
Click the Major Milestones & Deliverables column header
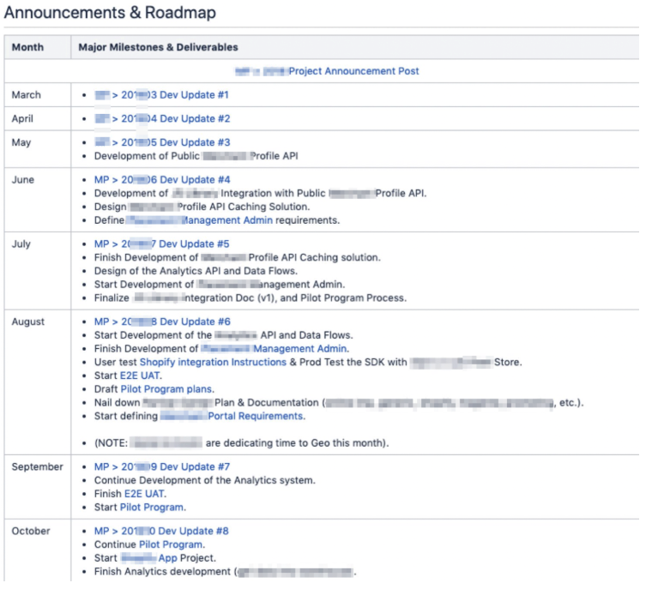click(159, 47)
